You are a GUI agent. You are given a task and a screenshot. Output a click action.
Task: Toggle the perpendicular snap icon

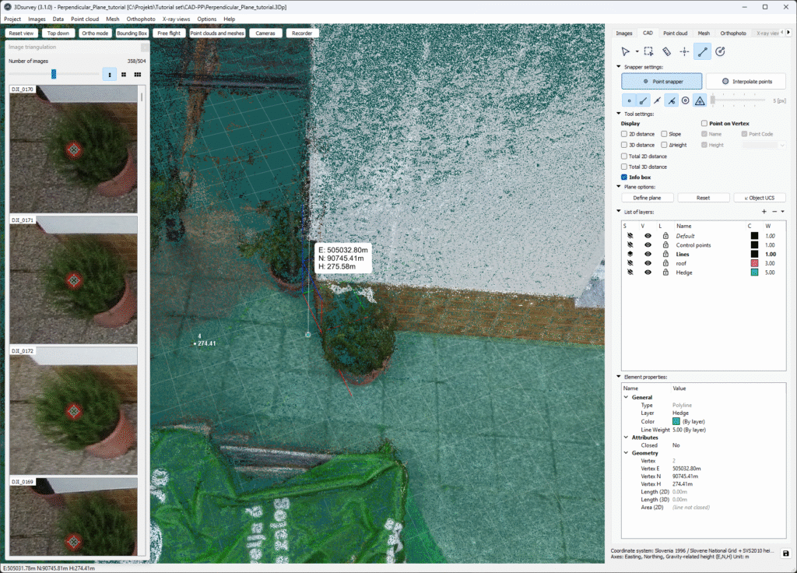pyautogui.click(x=672, y=100)
